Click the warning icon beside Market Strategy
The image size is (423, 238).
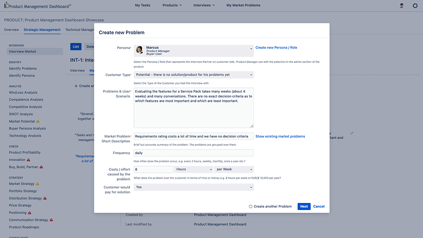tap(38, 184)
